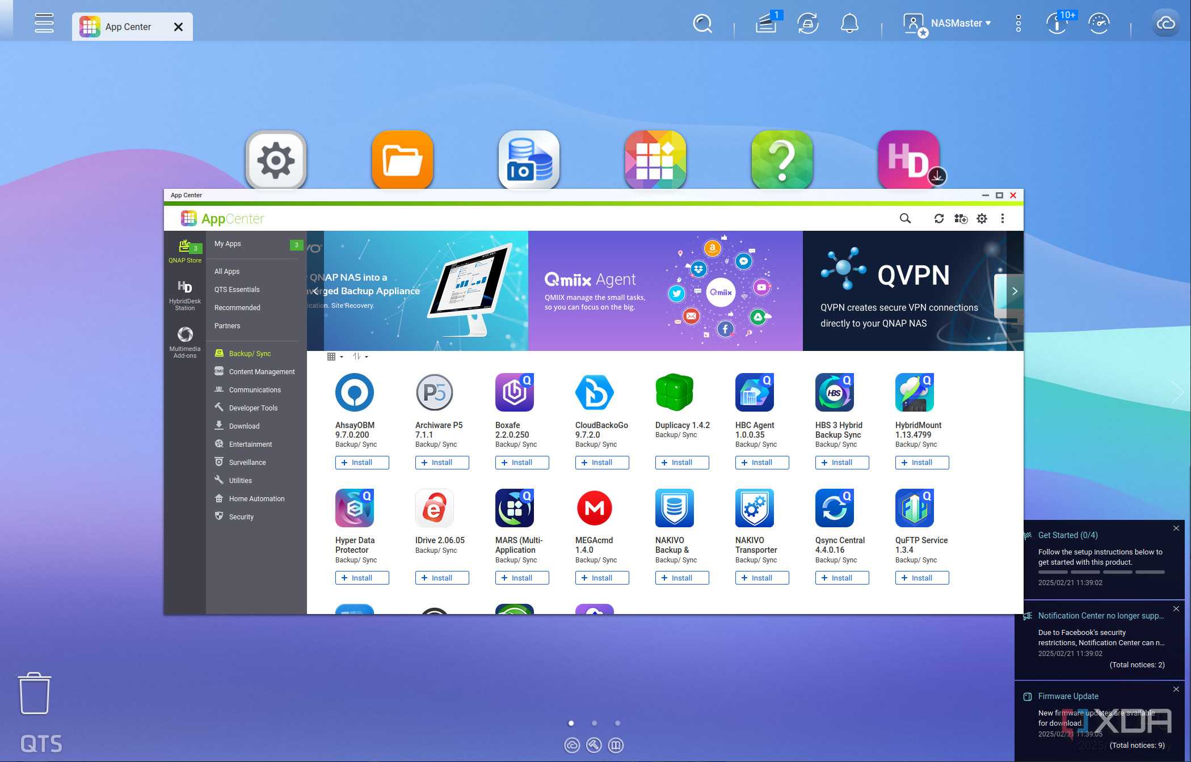Select Content Management category
Screen dimensions: 1191x762
tap(256, 372)
